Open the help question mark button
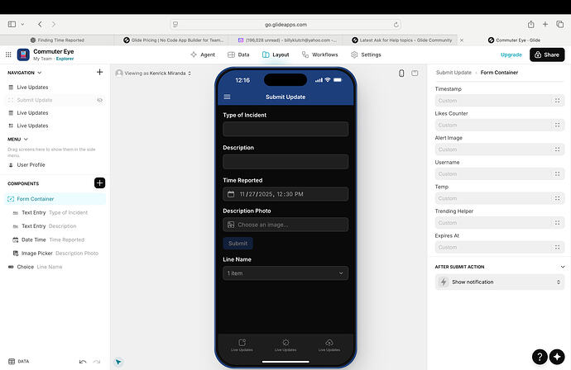 540,357
